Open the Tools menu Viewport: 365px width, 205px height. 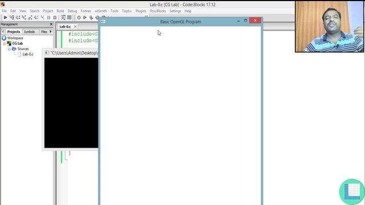pos(114,11)
